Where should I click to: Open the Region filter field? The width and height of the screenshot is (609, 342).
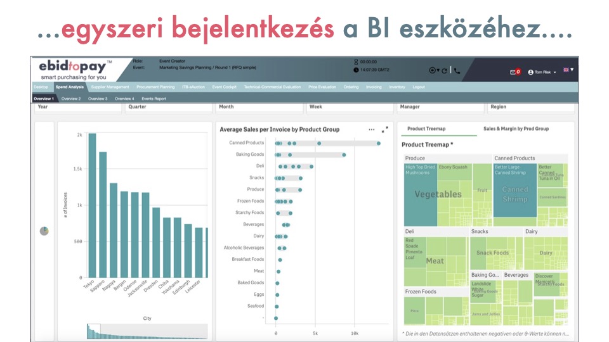click(532, 107)
